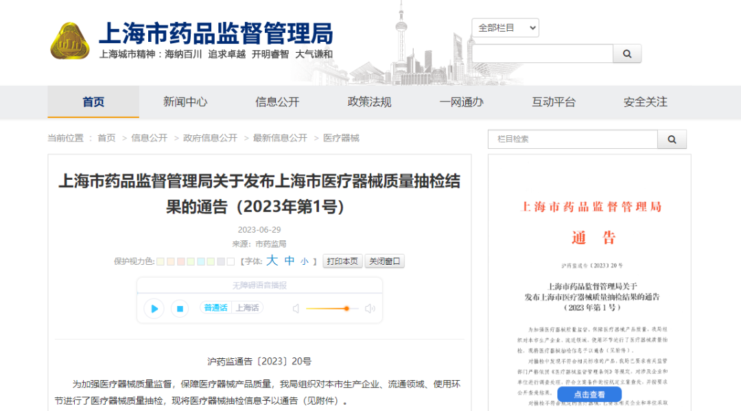Click the 打印本页 button
Screen dimensions: 741x411
click(x=342, y=261)
